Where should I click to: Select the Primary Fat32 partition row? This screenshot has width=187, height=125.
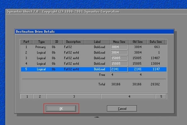coord(93,47)
